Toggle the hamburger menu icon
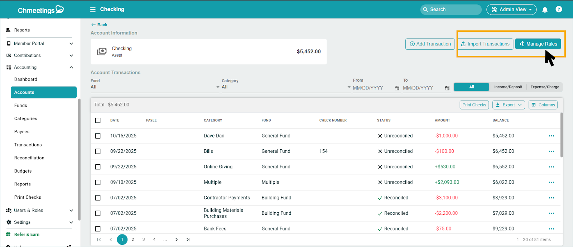The width and height of the screenshot is (573, 247). pos(93,10)
